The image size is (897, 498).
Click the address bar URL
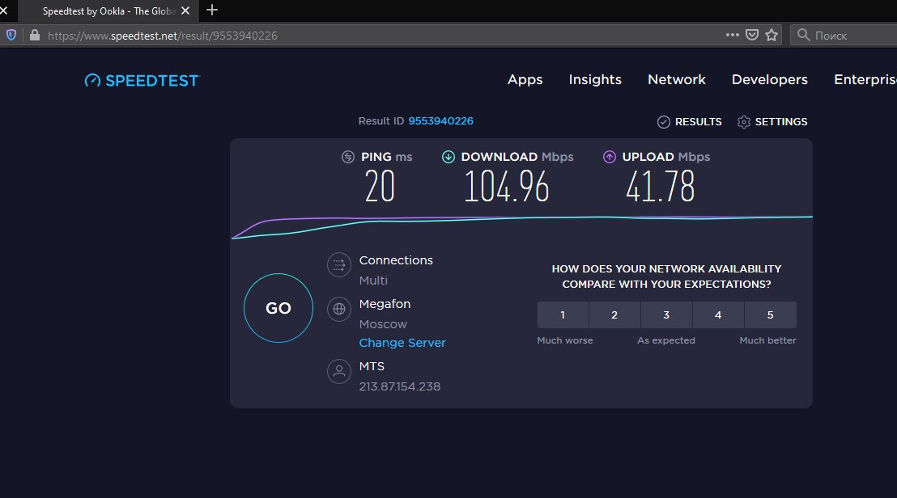pos(163,36)
